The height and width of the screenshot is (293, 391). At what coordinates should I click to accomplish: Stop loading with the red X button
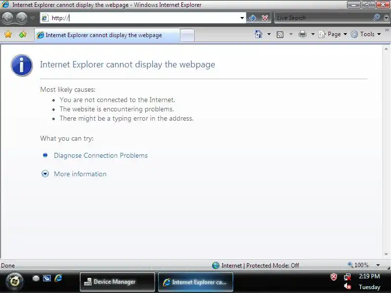(265, 18)
